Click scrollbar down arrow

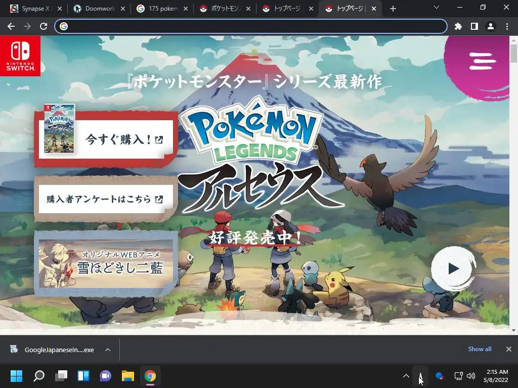pyautogui.click(x=514, y=330)
